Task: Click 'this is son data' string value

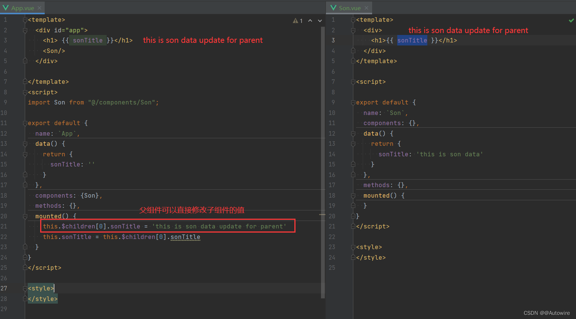Action: (449, 154)
